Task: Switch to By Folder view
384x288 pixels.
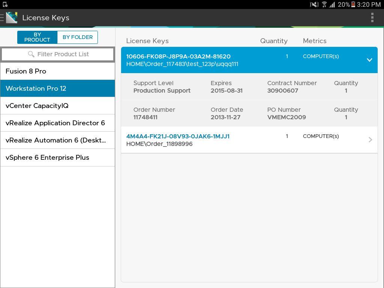Action: tap(77, 37)
